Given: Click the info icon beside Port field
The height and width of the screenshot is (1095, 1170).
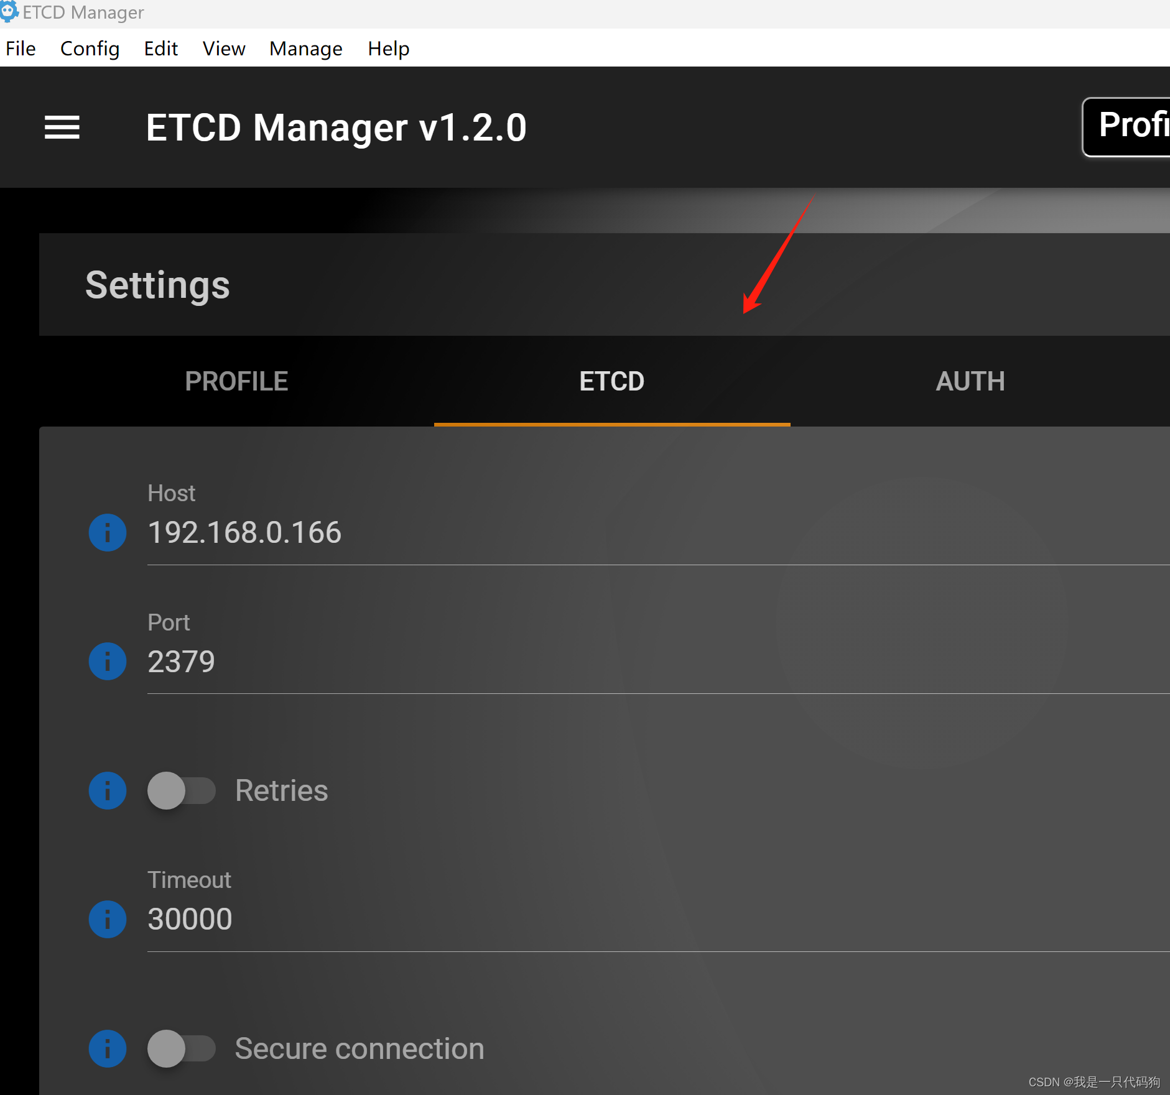Looking at the screenshot, I should [107, 661].
